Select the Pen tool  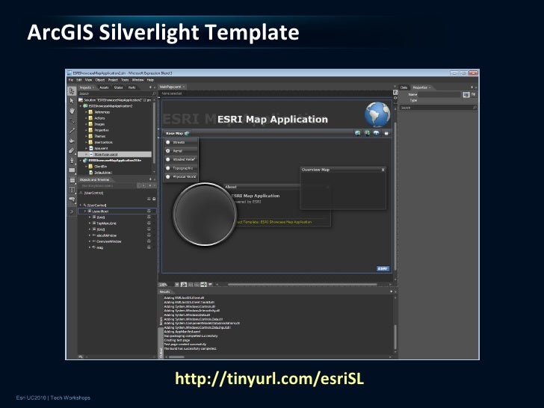click(x=72, y=160)
